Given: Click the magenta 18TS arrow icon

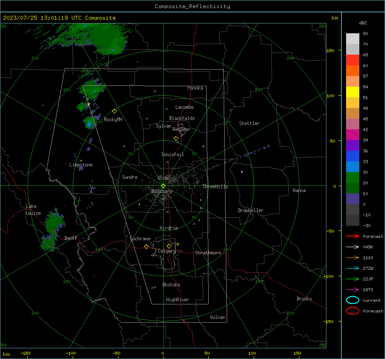Looking at the screenshot, I should pos(352,290).
